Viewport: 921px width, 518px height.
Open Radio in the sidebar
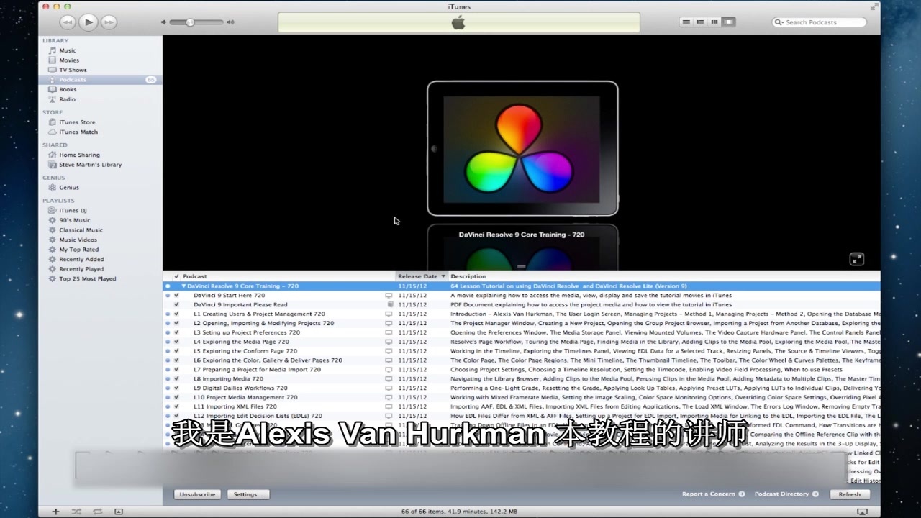pyautogui.click(x=67, y=99)
